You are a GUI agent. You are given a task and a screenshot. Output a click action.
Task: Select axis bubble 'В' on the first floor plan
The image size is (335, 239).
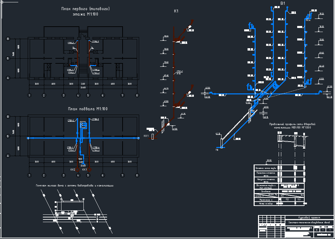8,39
